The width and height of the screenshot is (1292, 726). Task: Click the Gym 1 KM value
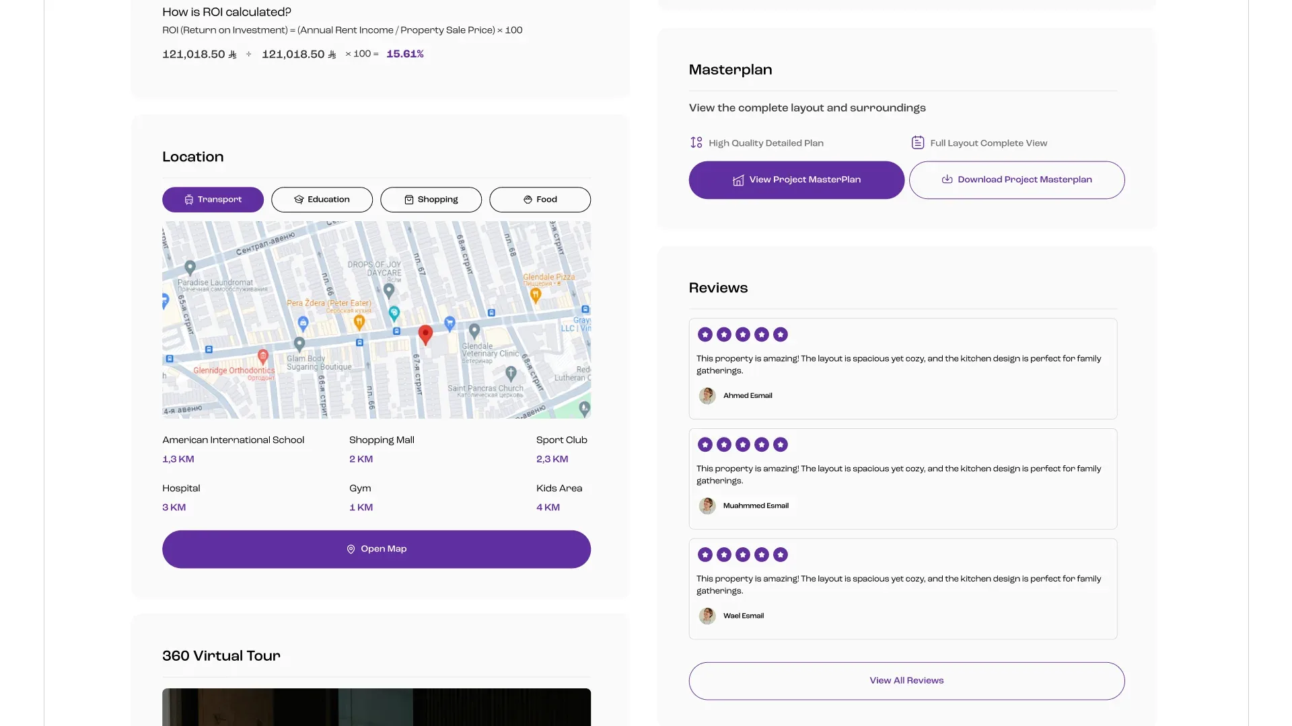tap(361, 508)
